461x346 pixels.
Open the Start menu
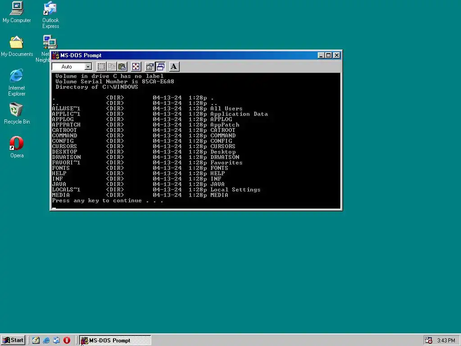coord(13,341)
